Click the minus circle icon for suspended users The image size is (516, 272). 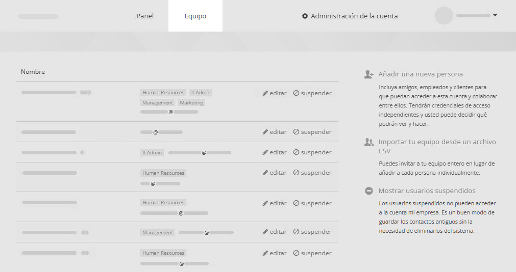pos(369,191)
